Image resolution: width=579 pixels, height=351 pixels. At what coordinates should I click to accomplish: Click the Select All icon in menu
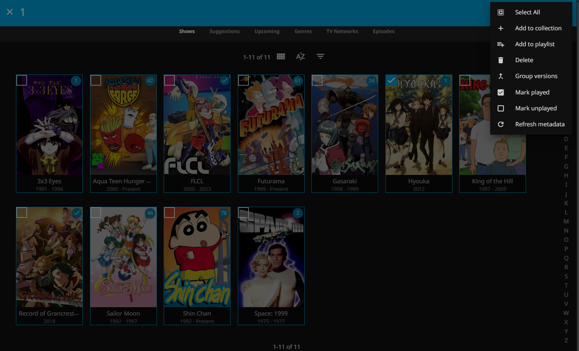[501, 12]
